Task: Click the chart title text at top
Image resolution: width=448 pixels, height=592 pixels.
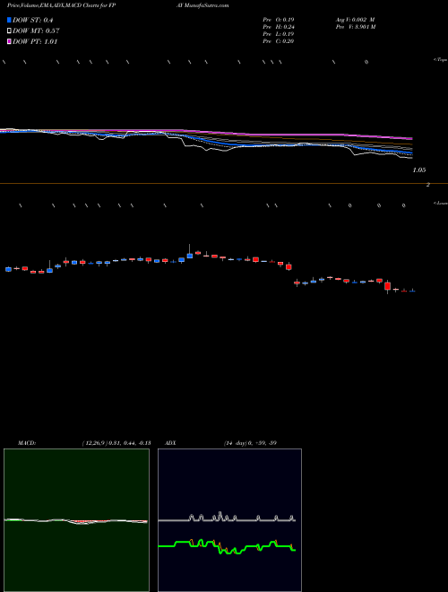Action: (x=64, y=6)
